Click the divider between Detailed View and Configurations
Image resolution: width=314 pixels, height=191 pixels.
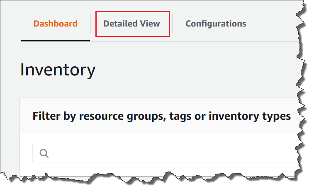173,24
